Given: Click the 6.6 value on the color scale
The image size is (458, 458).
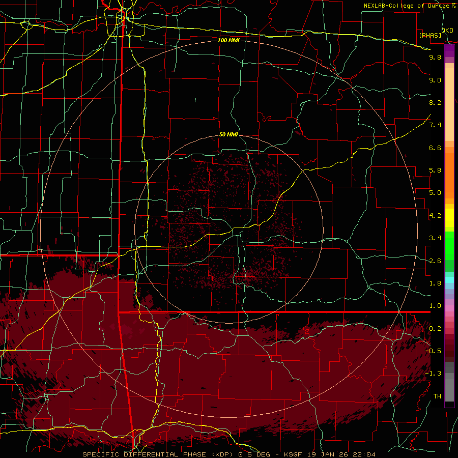Looking at the screenshot, I should (435, 148).
